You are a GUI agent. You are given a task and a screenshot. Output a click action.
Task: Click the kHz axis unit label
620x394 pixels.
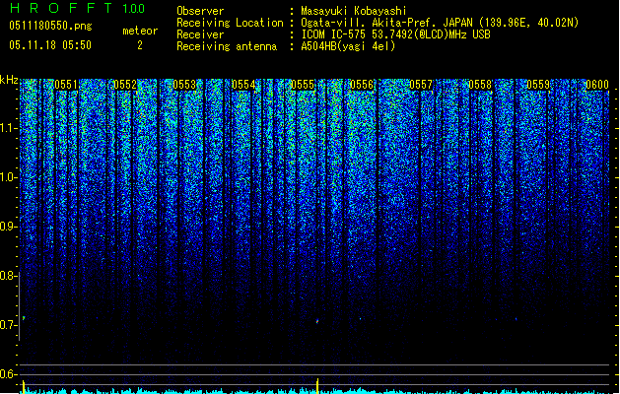9,80
